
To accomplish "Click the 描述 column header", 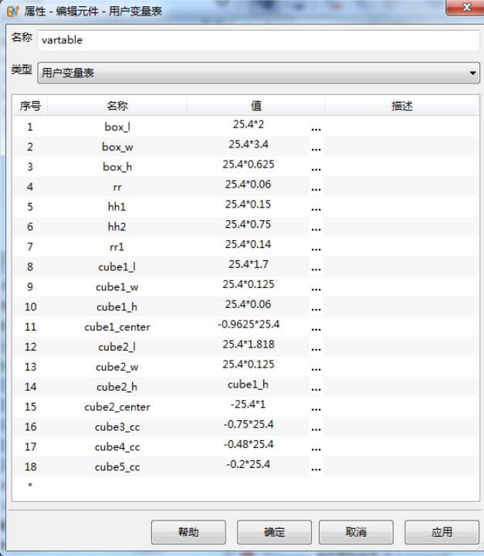I will click(401, 106).
